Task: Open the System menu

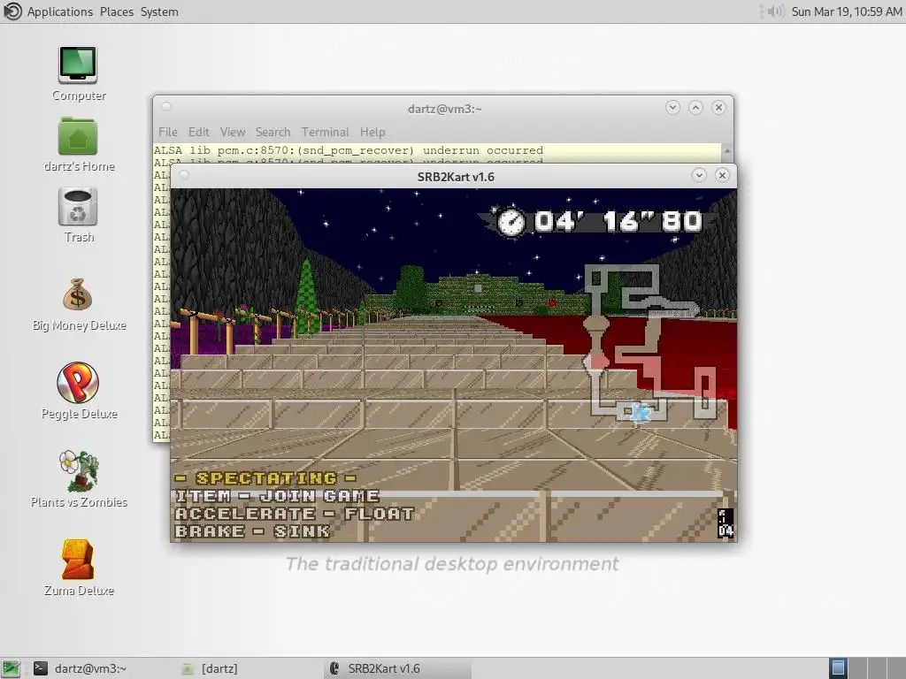Action: coord(159,11)
